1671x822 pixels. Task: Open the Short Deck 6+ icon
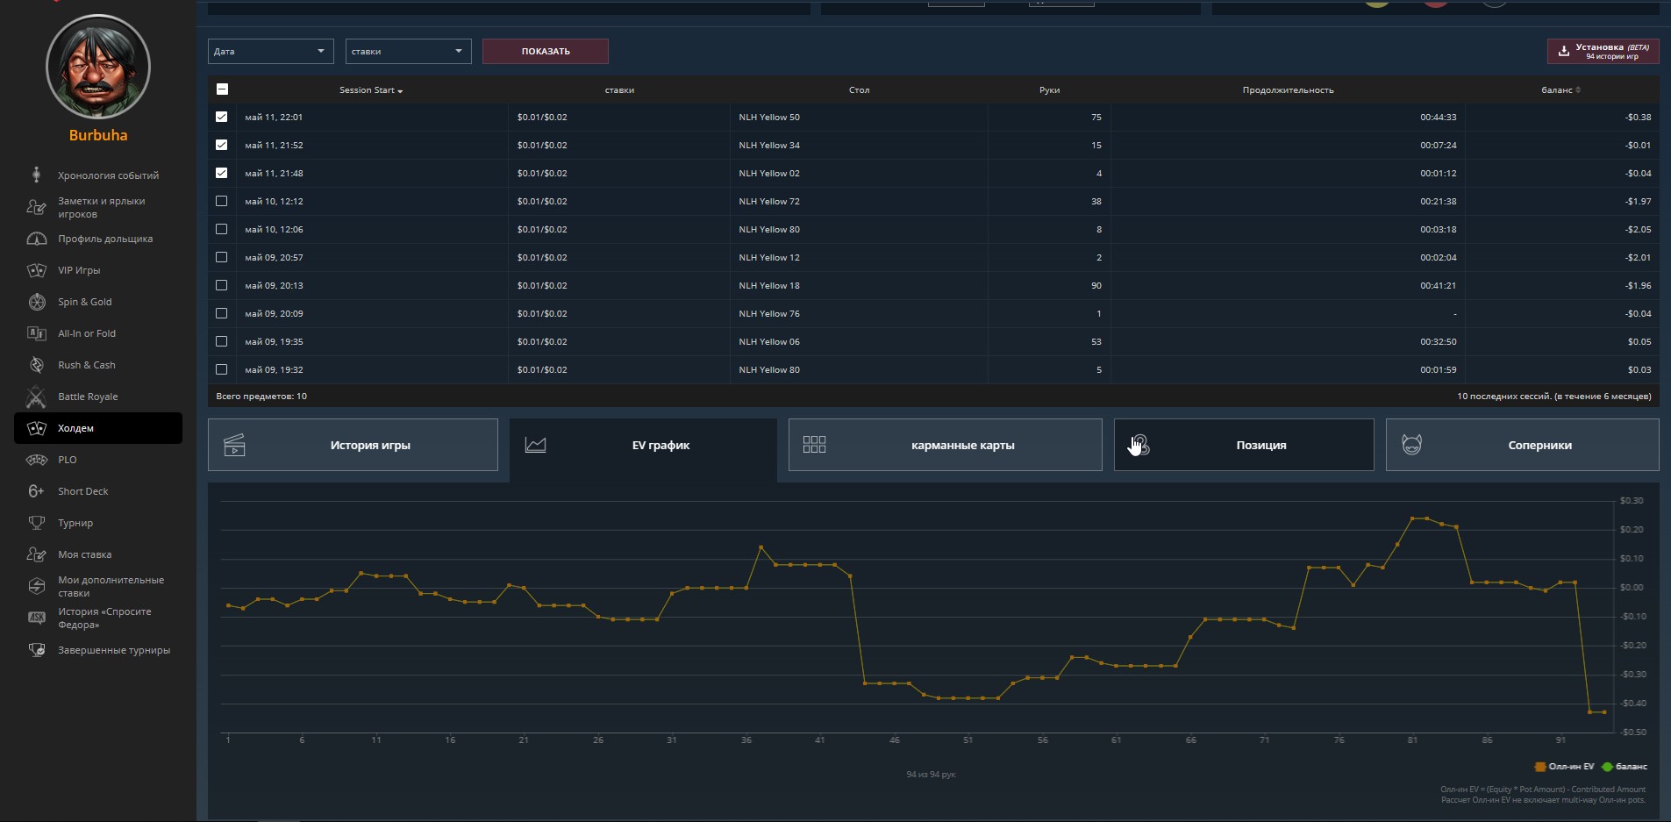(x=36, y=491)
